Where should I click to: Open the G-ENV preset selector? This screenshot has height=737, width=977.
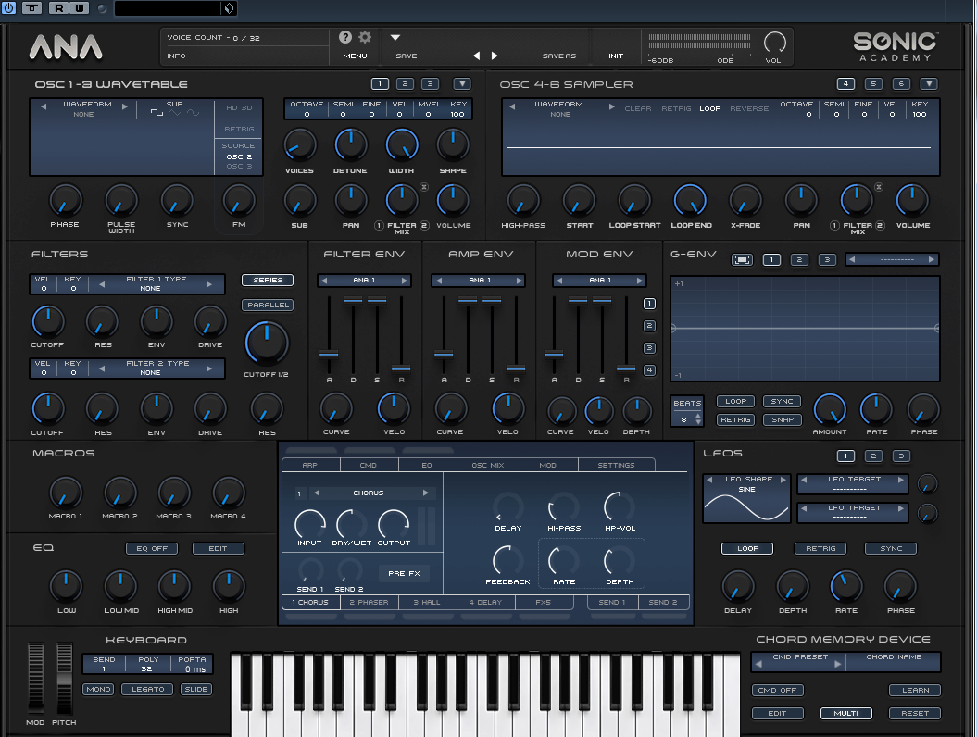pos(892,259)
